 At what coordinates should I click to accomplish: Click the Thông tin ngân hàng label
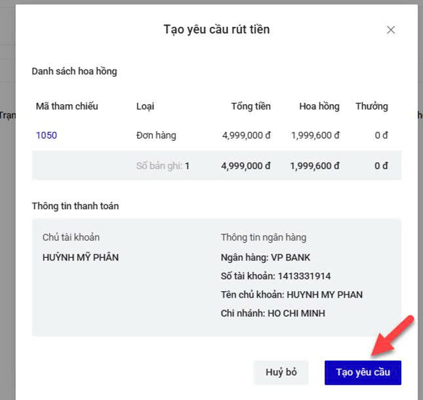click(264, 237)
